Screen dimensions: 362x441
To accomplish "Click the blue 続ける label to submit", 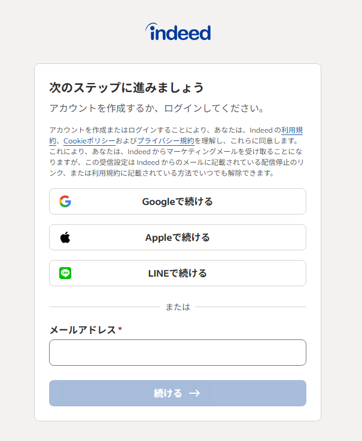I will (x=168, y=393).
